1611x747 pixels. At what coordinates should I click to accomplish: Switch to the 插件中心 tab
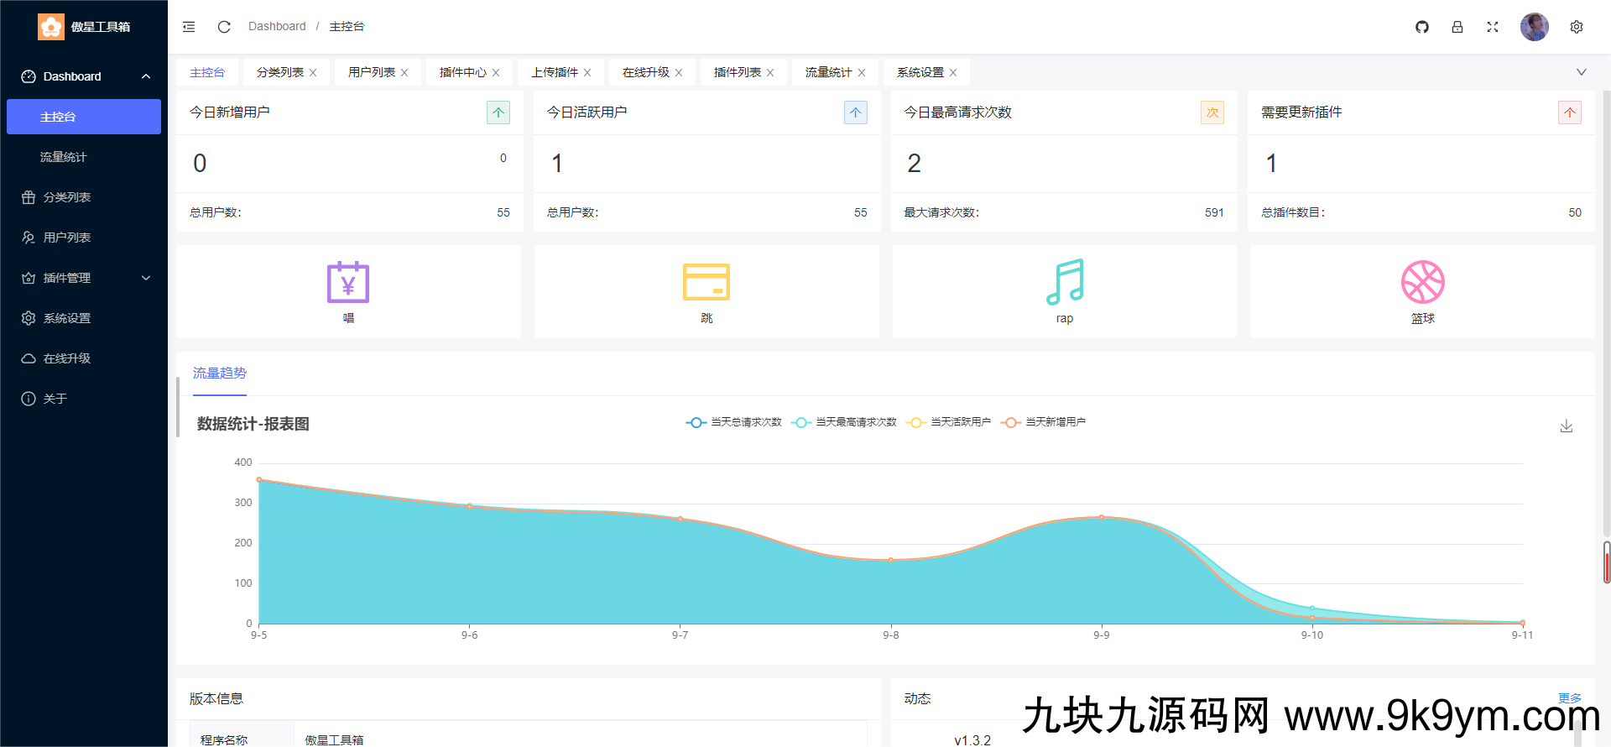tap(462, 73)
